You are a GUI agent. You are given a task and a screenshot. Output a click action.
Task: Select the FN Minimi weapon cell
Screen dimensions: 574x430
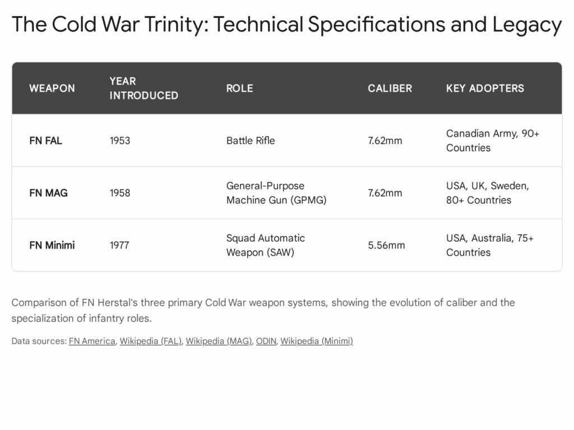pos(52,245)
